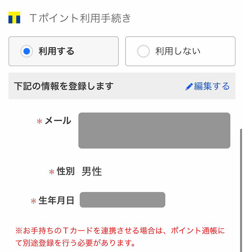Click the 利用する option label text
Screen dimensions: 244x252
coord(56,51)
